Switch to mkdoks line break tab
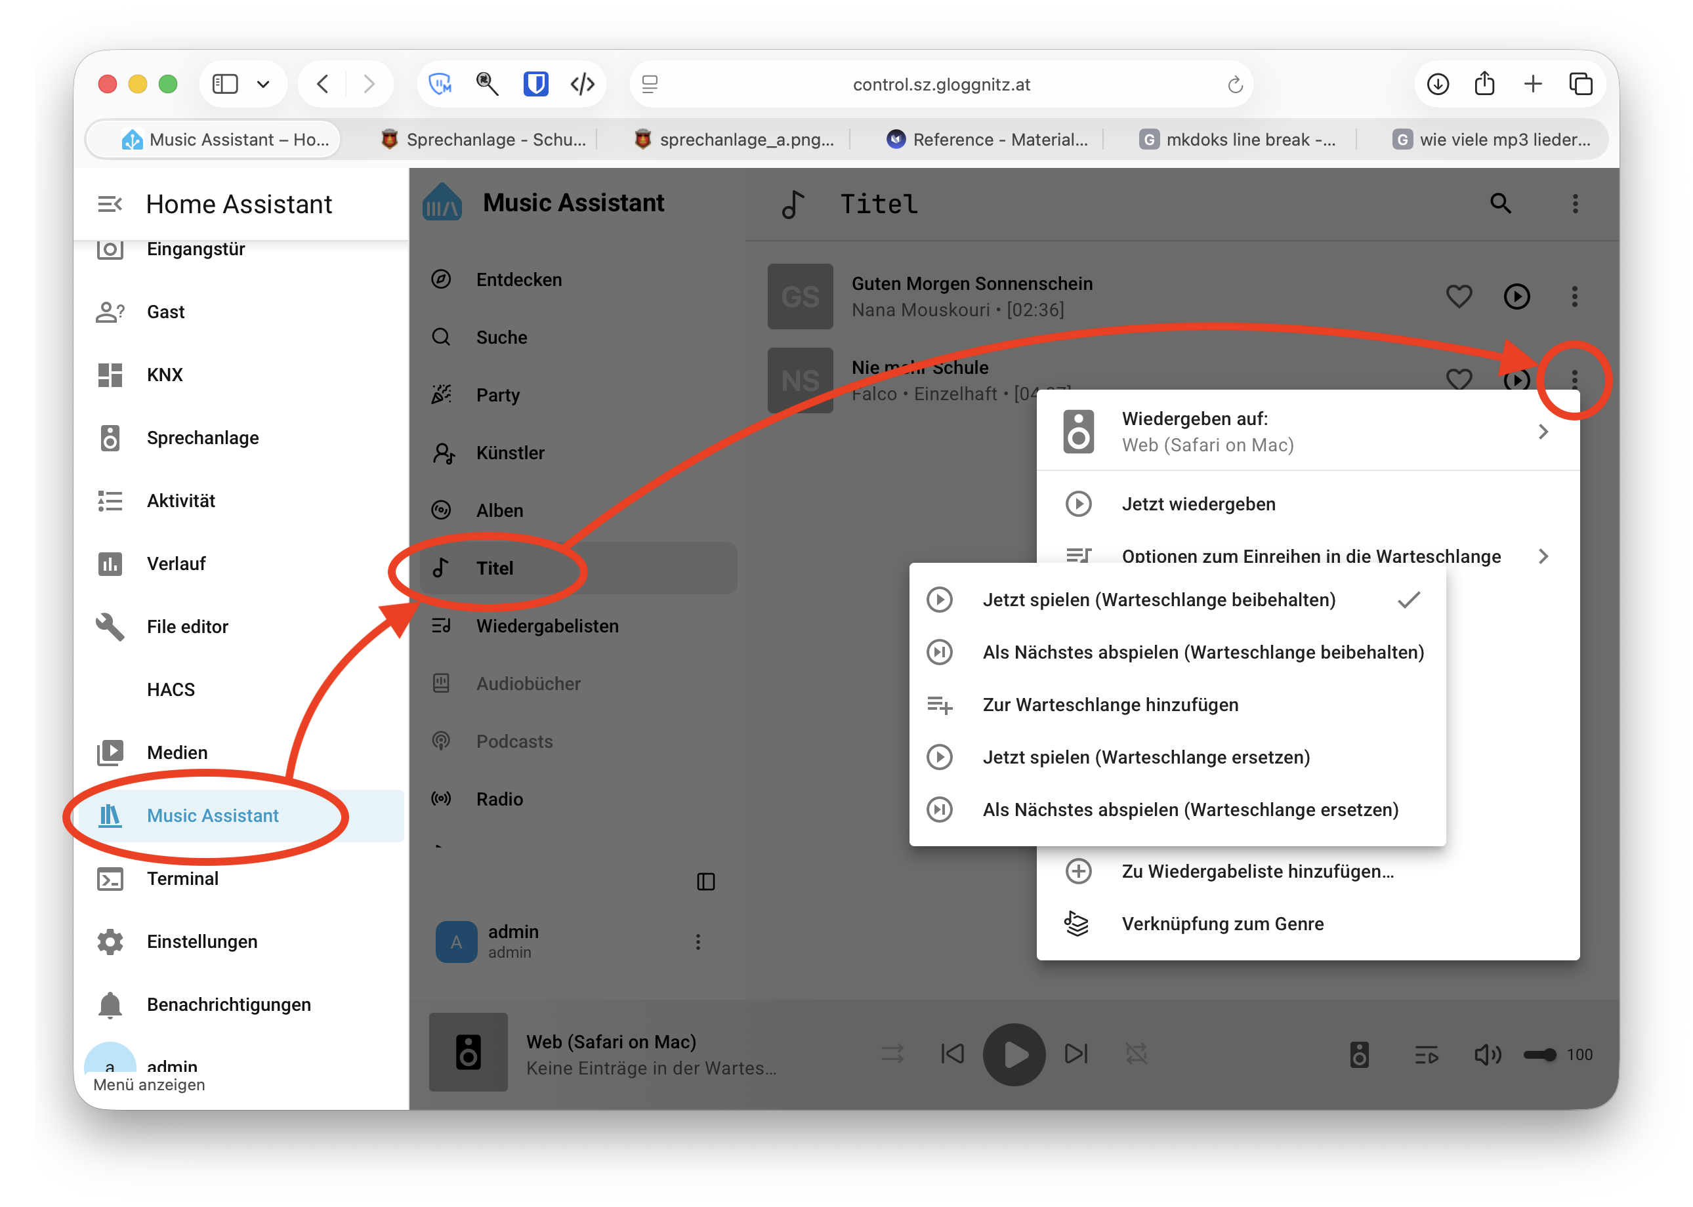This screenshot has height=1207, width=1693. (1238, 139)
